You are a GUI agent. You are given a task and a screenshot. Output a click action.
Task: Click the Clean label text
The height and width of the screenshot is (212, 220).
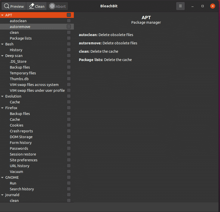tap(40, 7)
